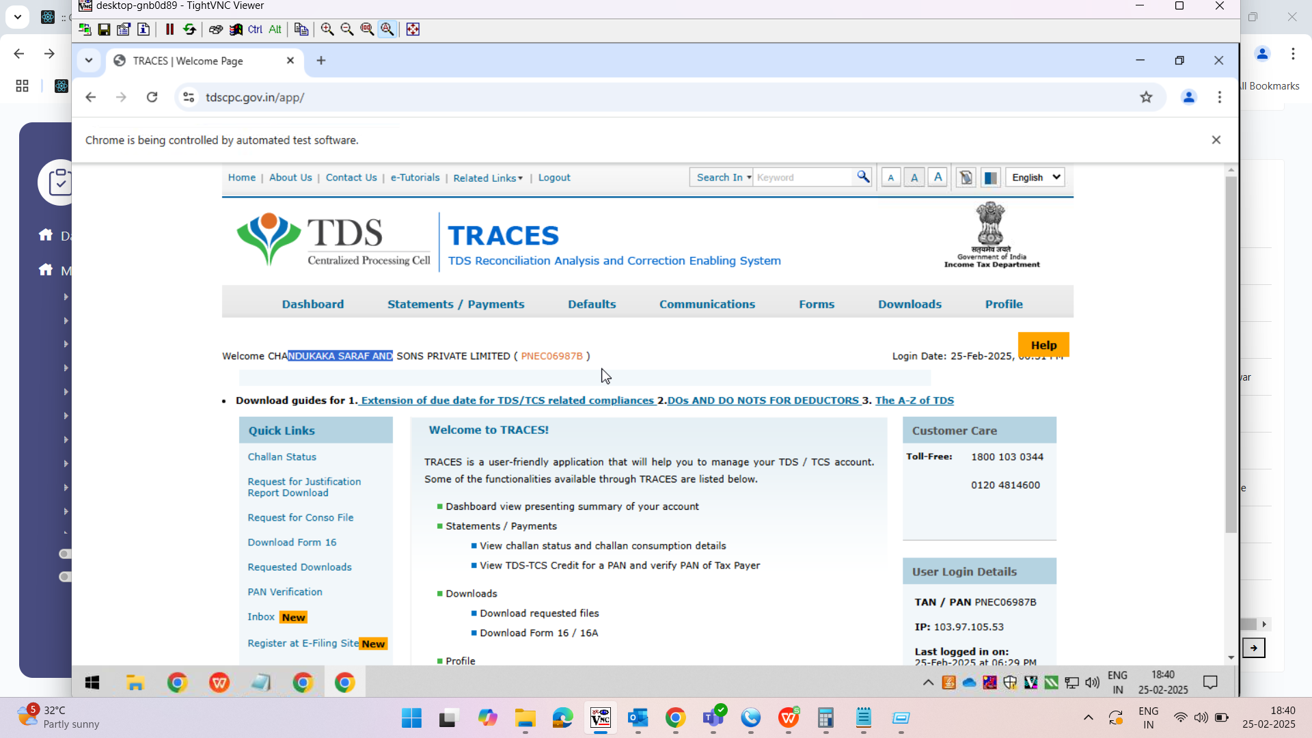Open the PAN Verification quick link
The image size is (1312, 738).
(x=285, y=592)
